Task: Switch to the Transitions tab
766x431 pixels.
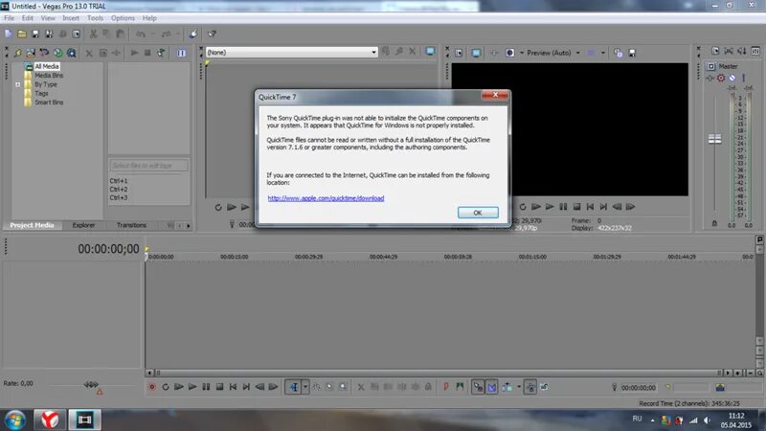Action: tap(131, 225)
